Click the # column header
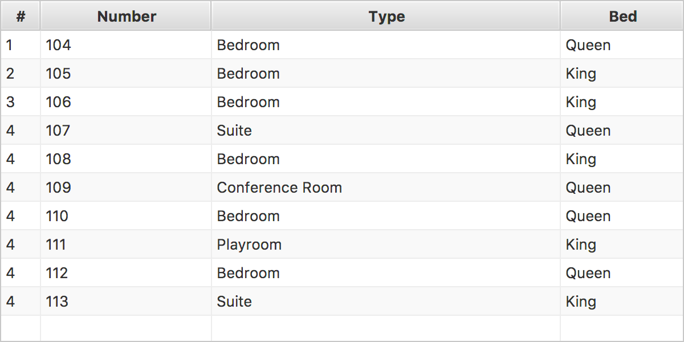The width and height of the screenshot is (684, 342). tap(21, 16)
